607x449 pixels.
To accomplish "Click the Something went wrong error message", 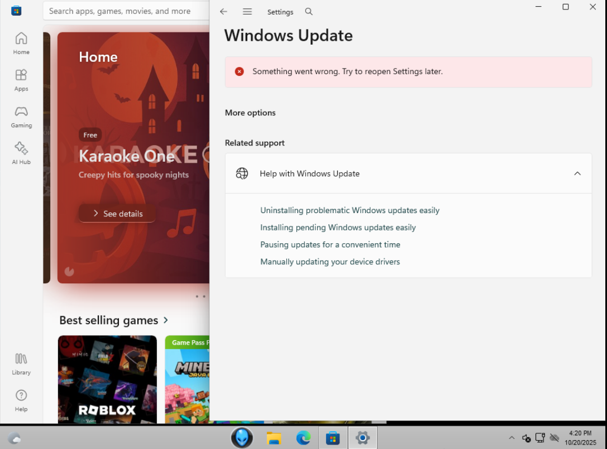I will click(348, 71).
